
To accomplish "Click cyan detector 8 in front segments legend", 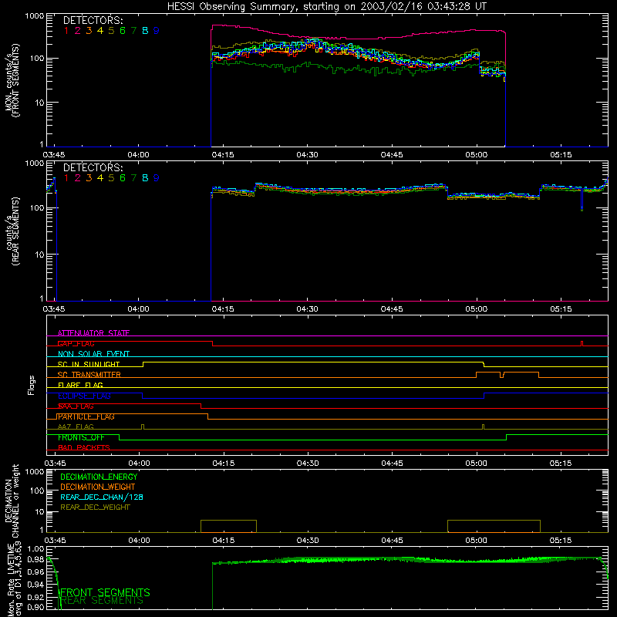I will 145,31.
